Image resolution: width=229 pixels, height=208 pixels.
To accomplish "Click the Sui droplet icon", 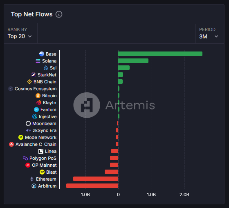I will tap(46, 68).
